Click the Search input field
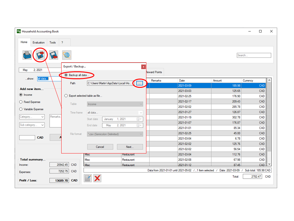Screen dimensions: 294x221 pyautogui.click(x=254, y=55)
